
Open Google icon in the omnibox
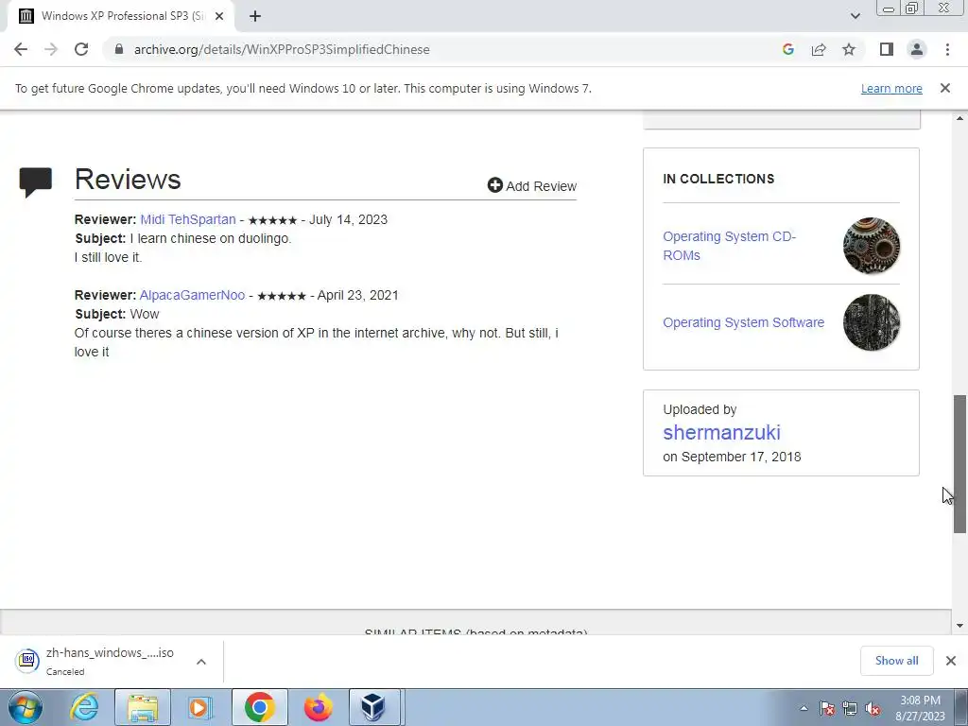pyautogui.click(x=787, y=49)
